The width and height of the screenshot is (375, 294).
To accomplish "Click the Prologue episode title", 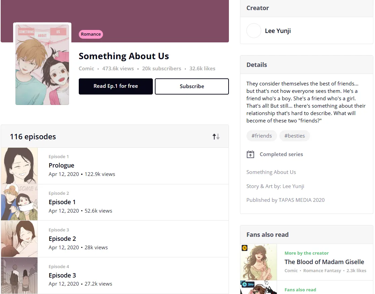I will click(61, 166).
